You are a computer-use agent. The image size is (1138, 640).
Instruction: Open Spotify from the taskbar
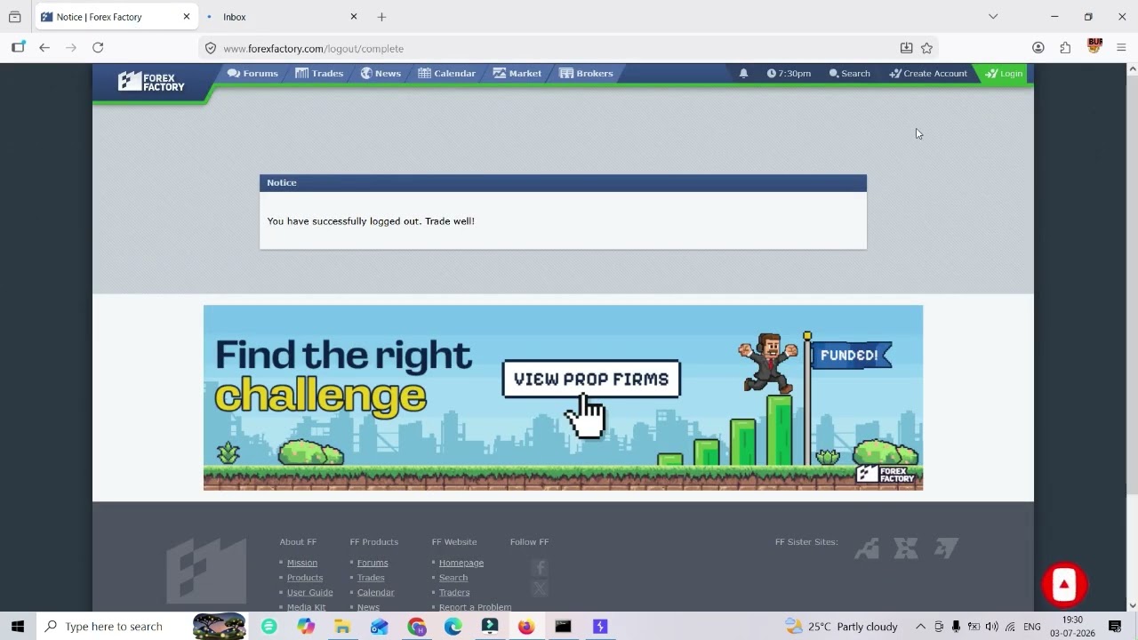pos(268,627)
